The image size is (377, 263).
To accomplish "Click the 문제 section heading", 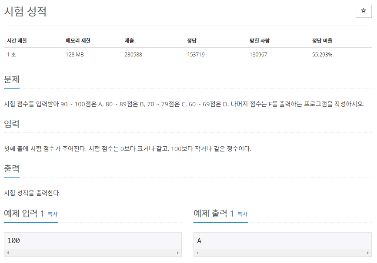I will coord(12,79).
